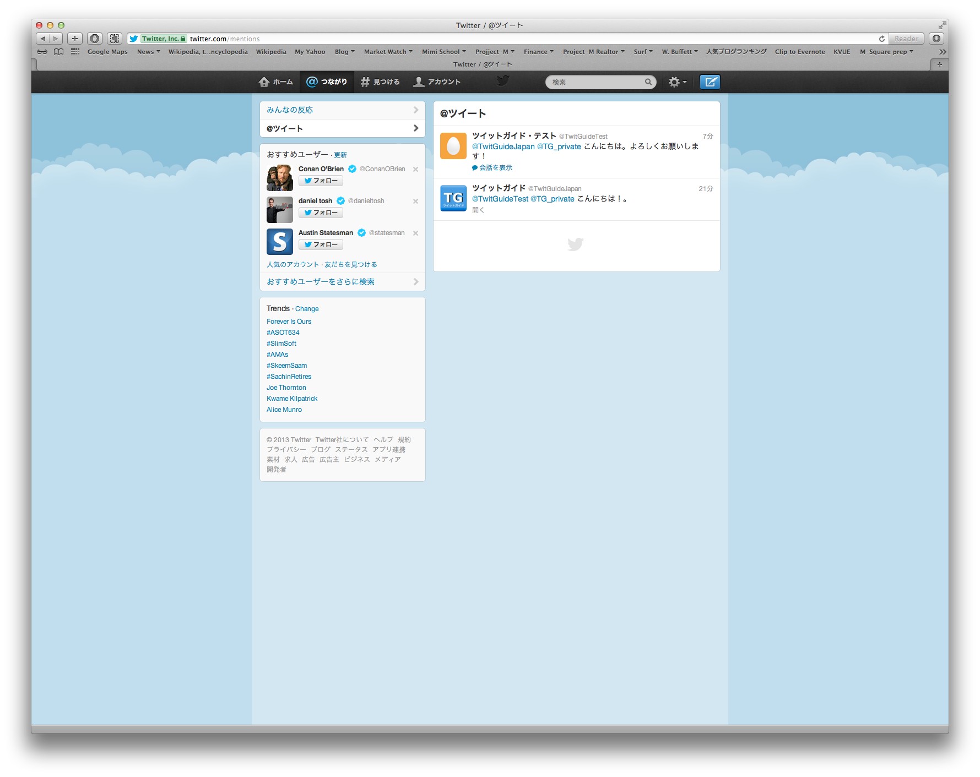Open the M-Square prep bookmarks dropdown
980x777 pixels.
pyautogui.click(x=887, y=52)
